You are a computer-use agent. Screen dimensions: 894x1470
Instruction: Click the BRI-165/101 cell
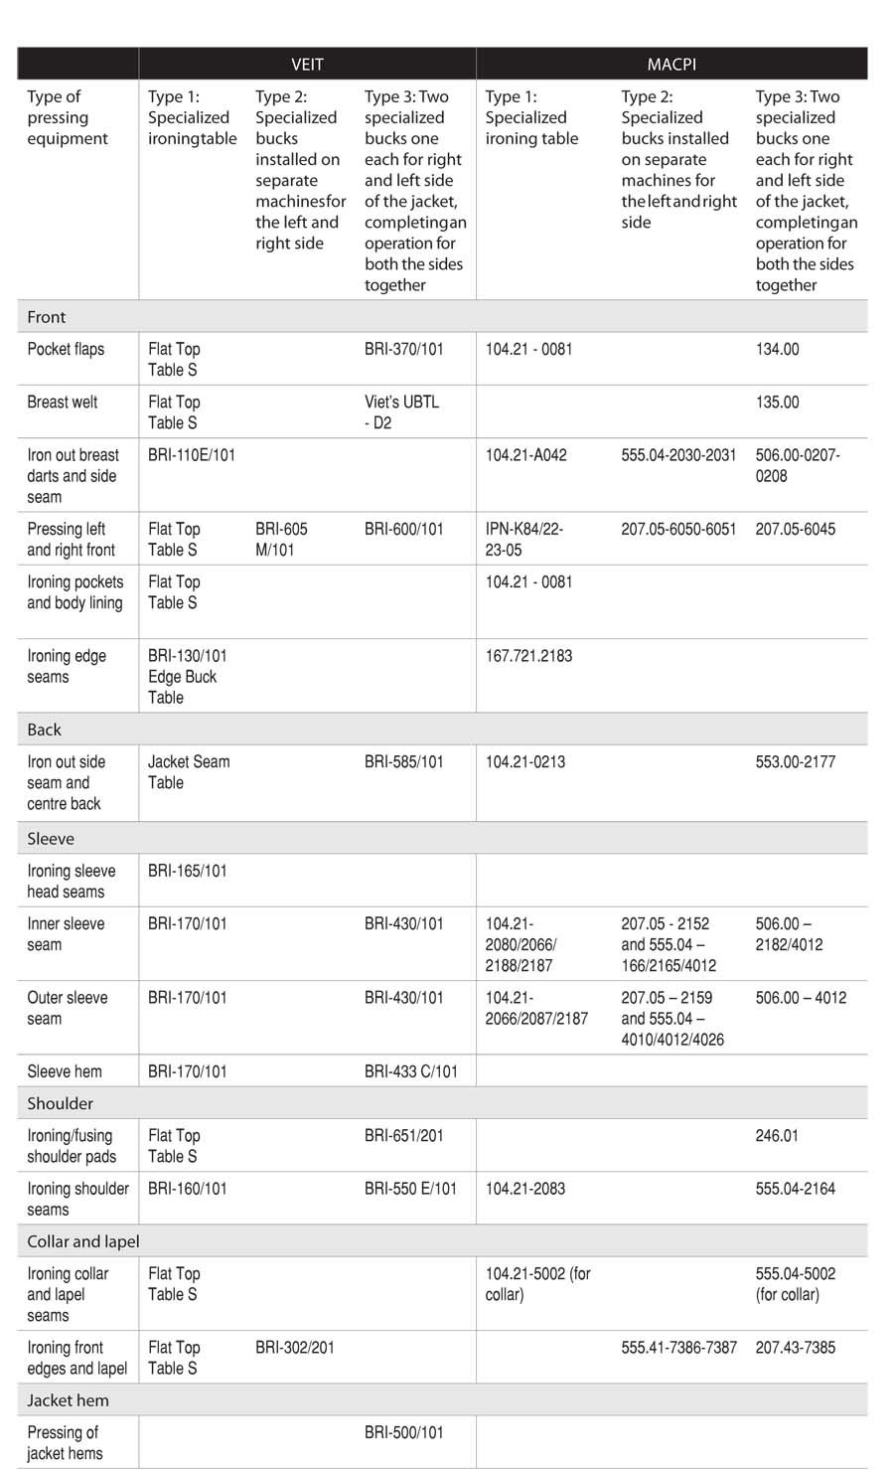(188, 871)
